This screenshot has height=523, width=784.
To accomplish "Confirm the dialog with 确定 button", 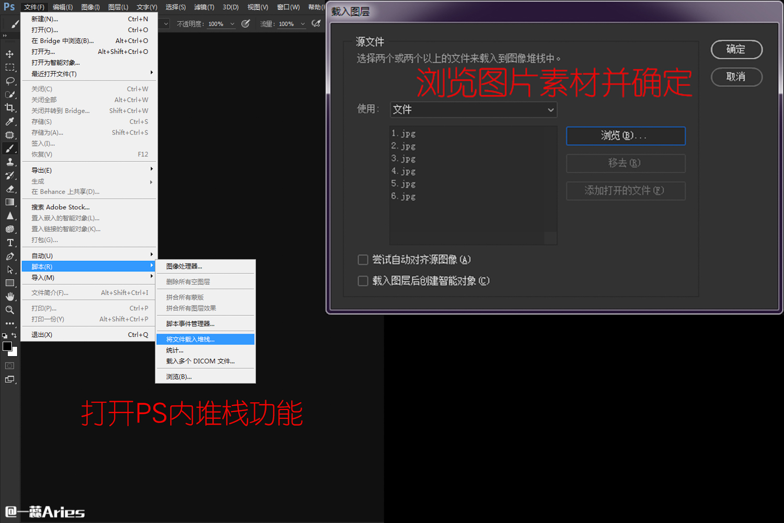I will (x=736, y=50).
